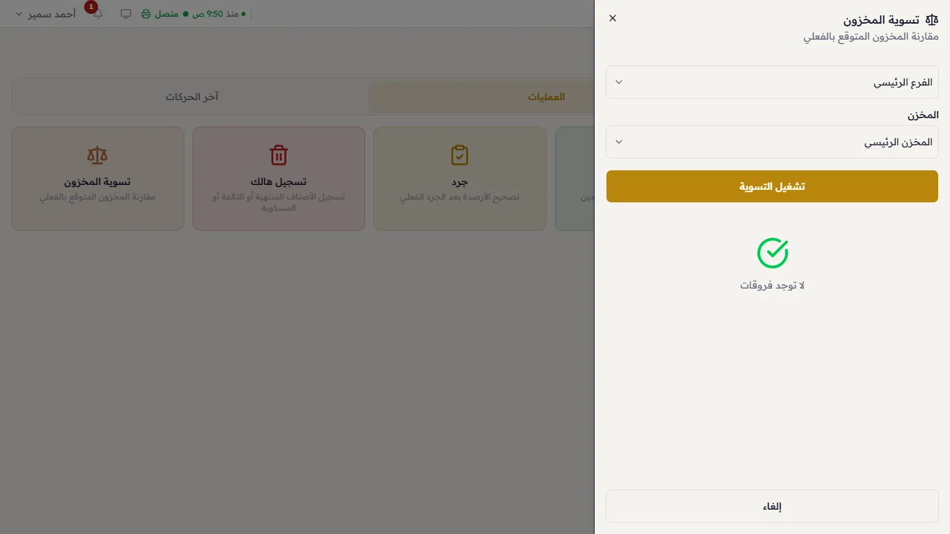950x534 pixels.
Task: Open the تسوية المخزون card scales icon
Action: coord(98,155)
